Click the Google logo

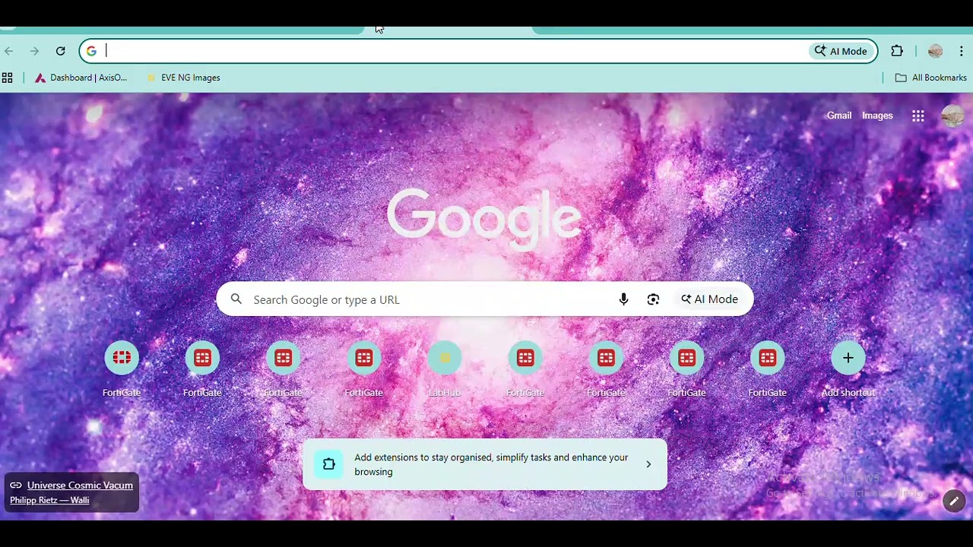click(x=484, y=219)
